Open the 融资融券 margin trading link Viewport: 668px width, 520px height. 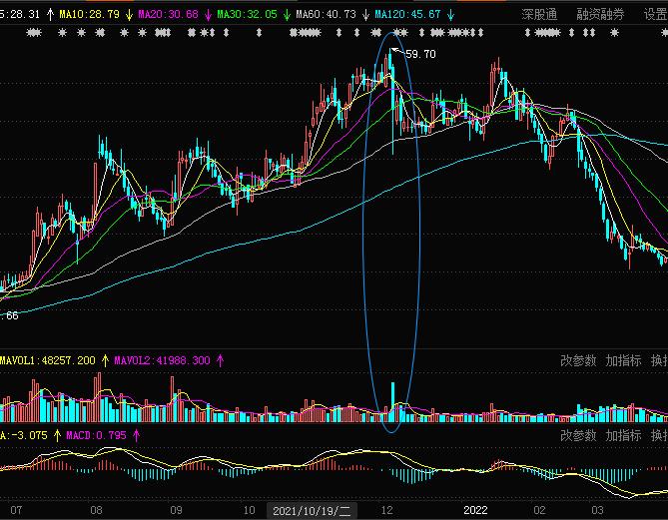click(x=600, y=15)
